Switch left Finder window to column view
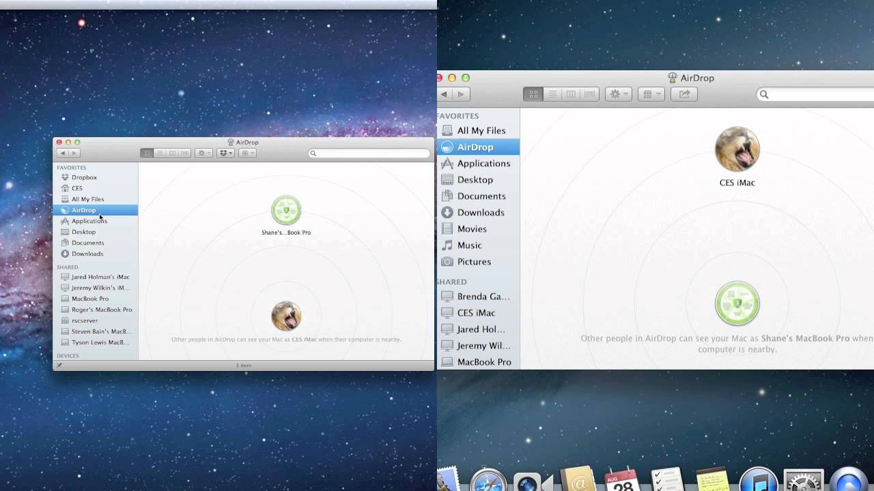874x491 pixels. (x=171, y=153)
